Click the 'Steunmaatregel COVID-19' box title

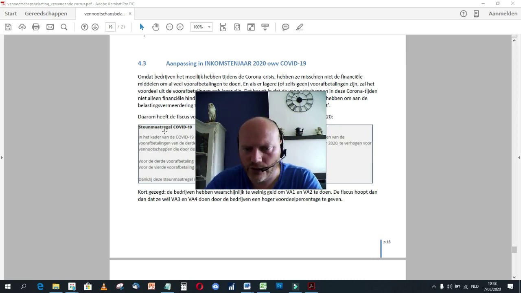(x=165, y=127)
